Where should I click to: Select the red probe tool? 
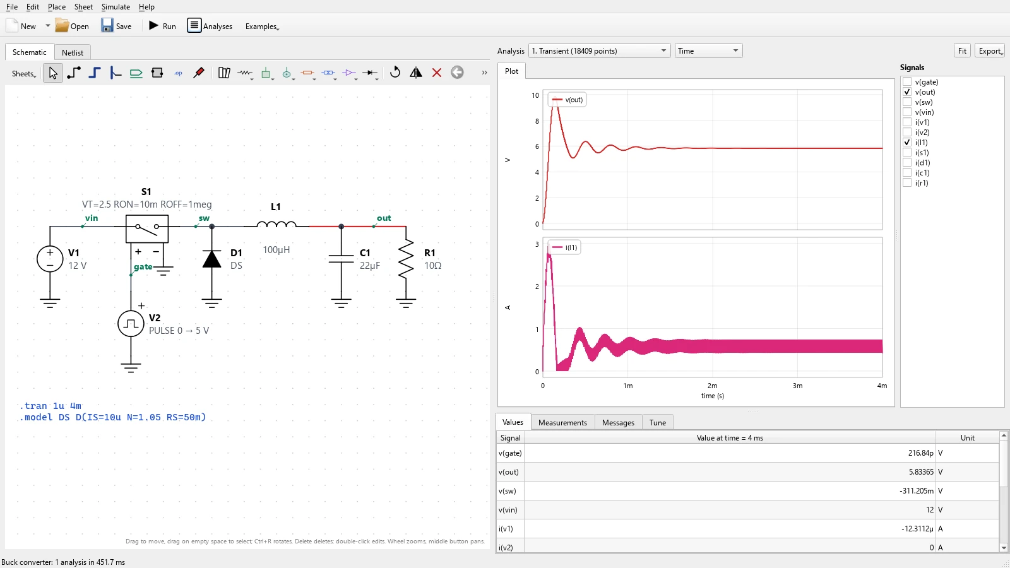[199, 73]
